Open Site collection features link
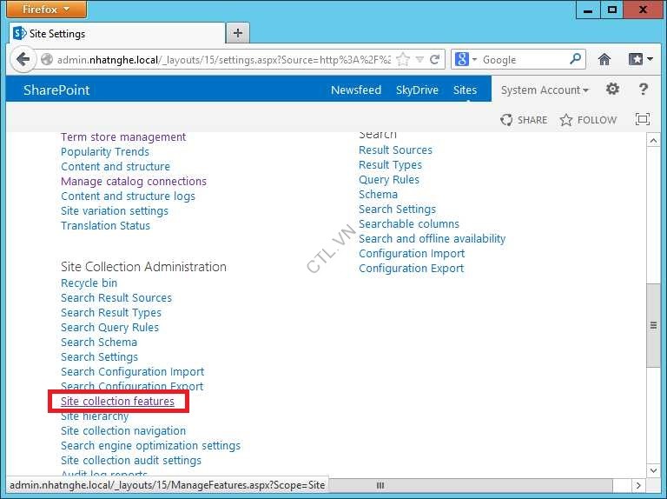Image resolution: width=667 pixels, height=499 pixels. pyautogui.click(x=117, y=402)
